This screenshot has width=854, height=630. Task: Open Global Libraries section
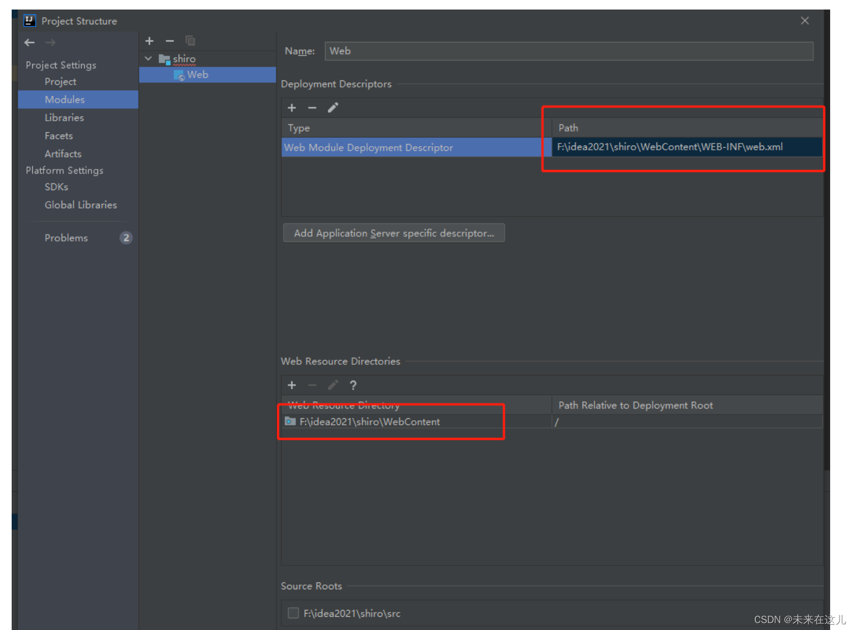(x=81, y=205)
